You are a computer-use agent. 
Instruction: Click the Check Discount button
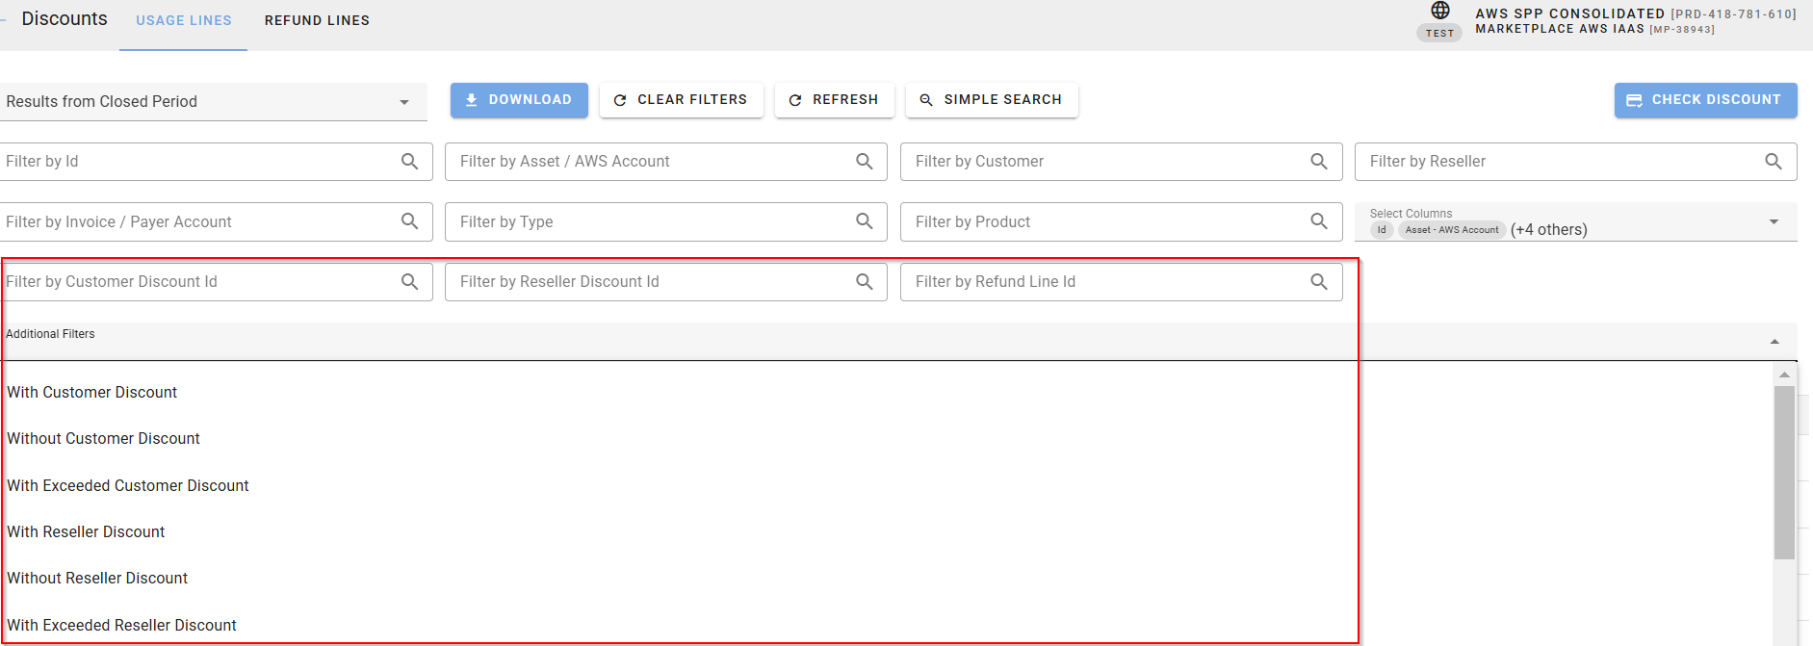coord(1704,100)
